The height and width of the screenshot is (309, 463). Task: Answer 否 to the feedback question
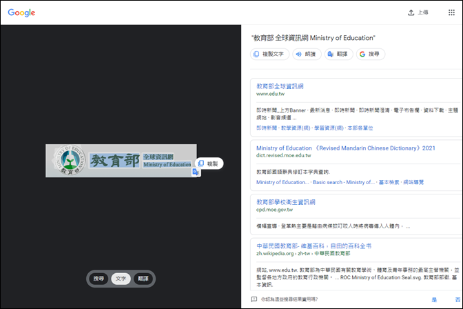point(457,299)
